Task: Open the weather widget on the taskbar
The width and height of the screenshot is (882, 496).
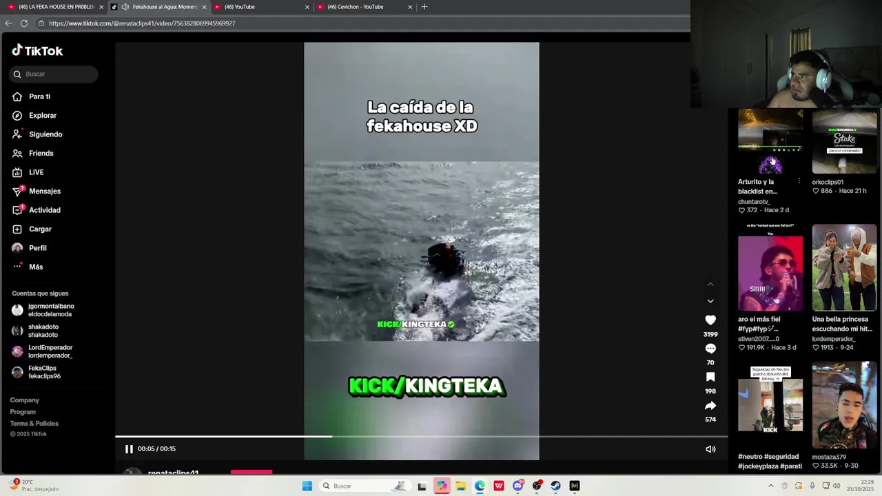Action: [33, 486]
